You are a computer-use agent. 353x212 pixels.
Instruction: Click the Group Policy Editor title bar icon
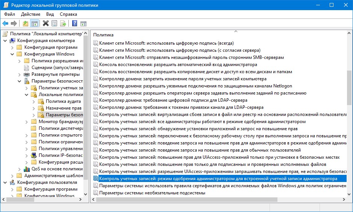pos(6,5)
